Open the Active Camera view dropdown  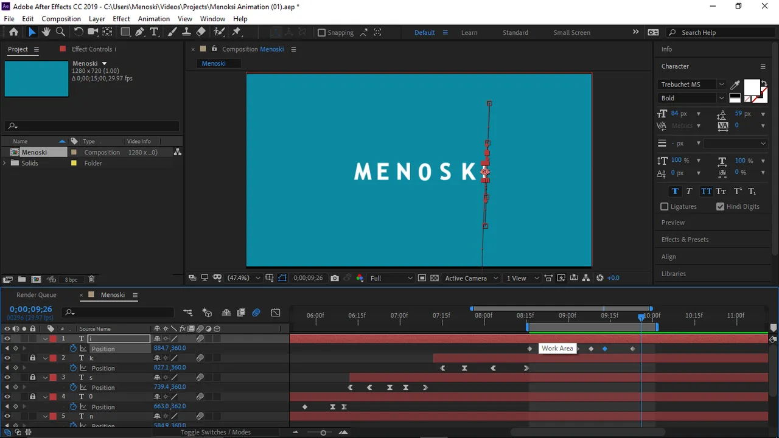pyautogui.click(x=470, y=278)
